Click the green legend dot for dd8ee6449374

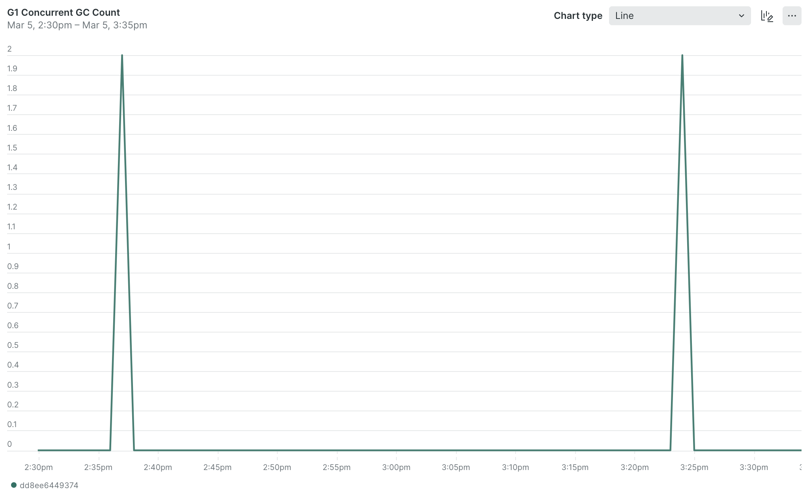pos(15,485)
